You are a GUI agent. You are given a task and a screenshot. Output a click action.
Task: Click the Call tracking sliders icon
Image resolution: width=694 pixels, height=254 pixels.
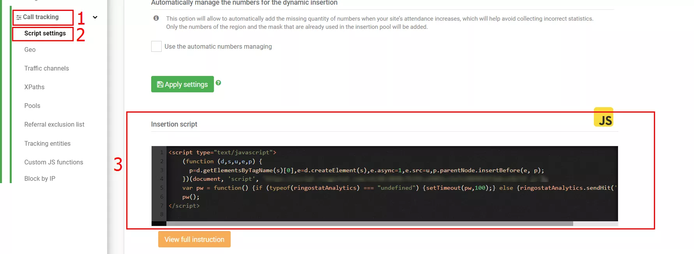[18, 18]
